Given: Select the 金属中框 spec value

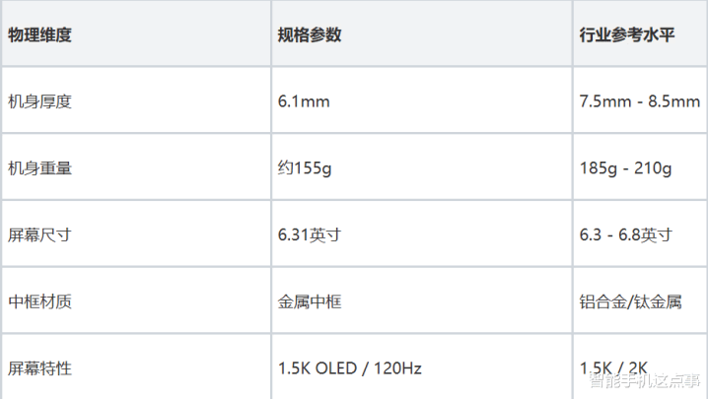Looking at the screenshot, I should (310, 302).
